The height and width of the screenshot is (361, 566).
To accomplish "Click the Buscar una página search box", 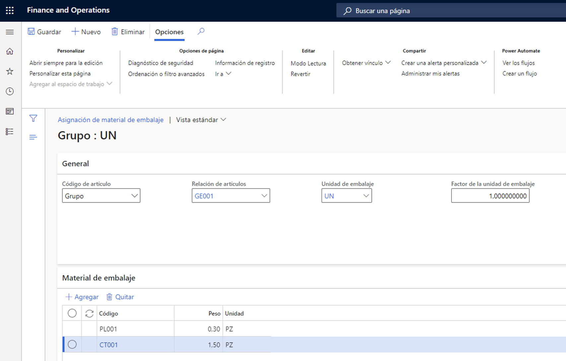I will point(451,11).
